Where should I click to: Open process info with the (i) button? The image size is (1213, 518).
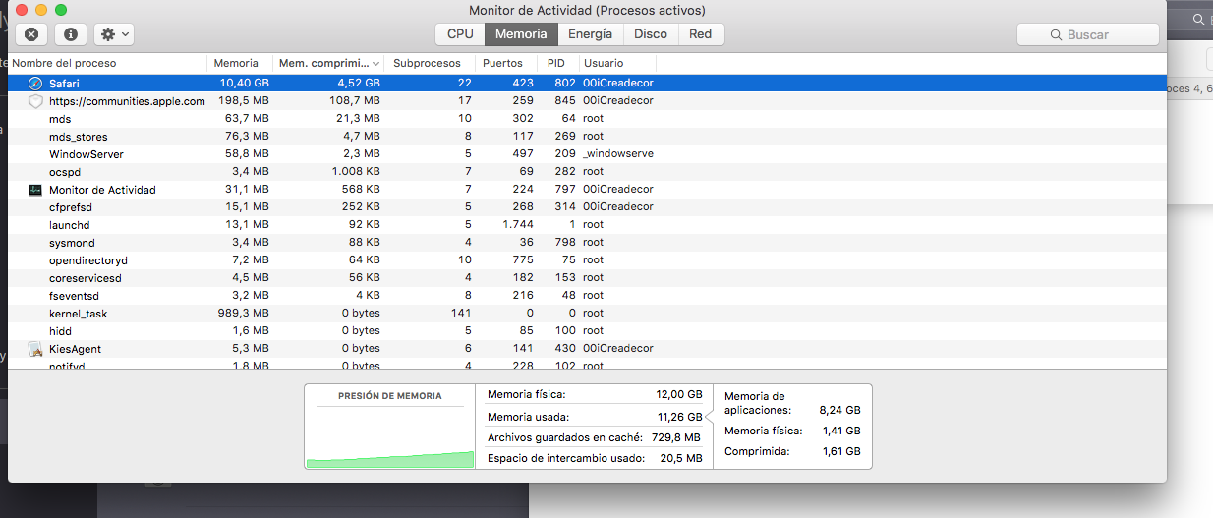(71, 34)
